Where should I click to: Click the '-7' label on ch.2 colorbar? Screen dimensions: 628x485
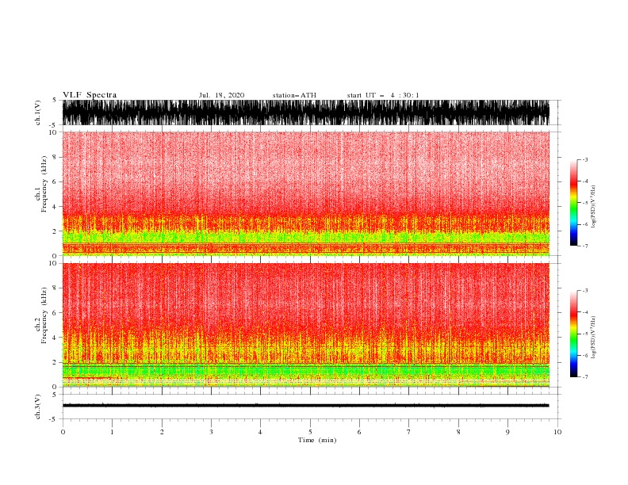click(x=585, y=377)
